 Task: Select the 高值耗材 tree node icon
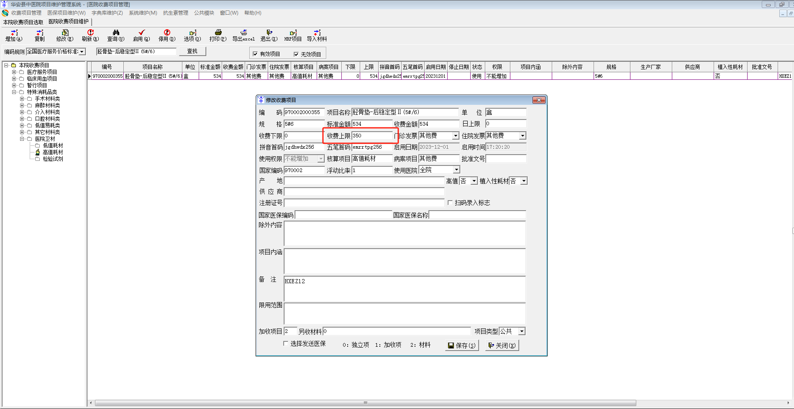[38, 152]
